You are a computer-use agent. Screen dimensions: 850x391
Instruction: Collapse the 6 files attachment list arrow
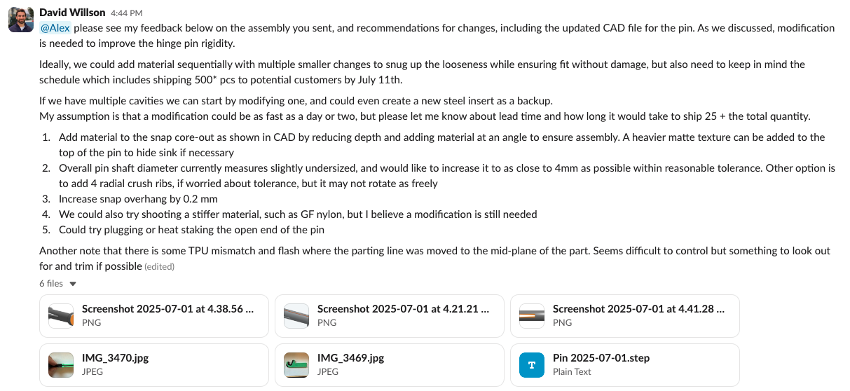click(73, 284)
